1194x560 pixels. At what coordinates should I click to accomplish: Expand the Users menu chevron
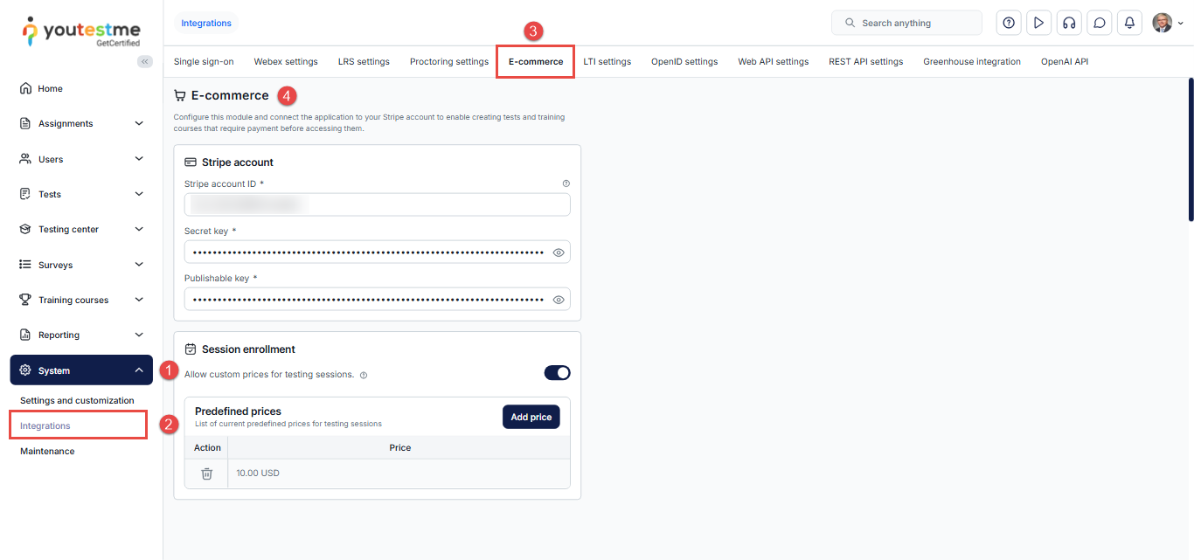pyautogui.click(x=139, y=159)
